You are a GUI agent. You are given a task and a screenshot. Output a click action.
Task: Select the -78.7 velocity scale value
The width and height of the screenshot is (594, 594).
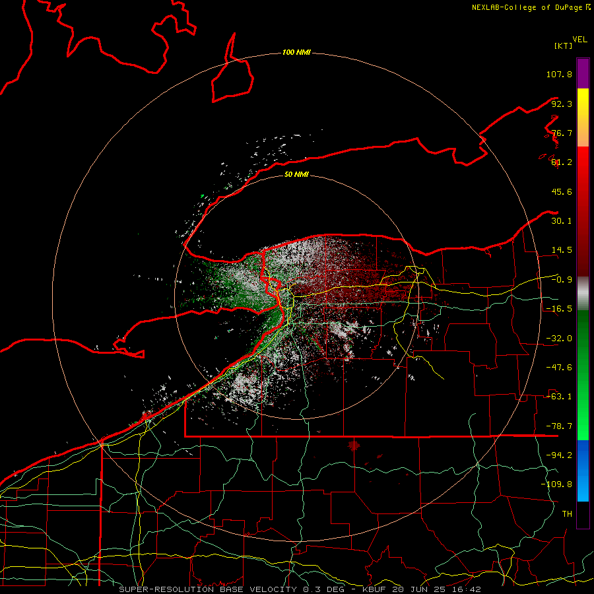pos(559,426)
